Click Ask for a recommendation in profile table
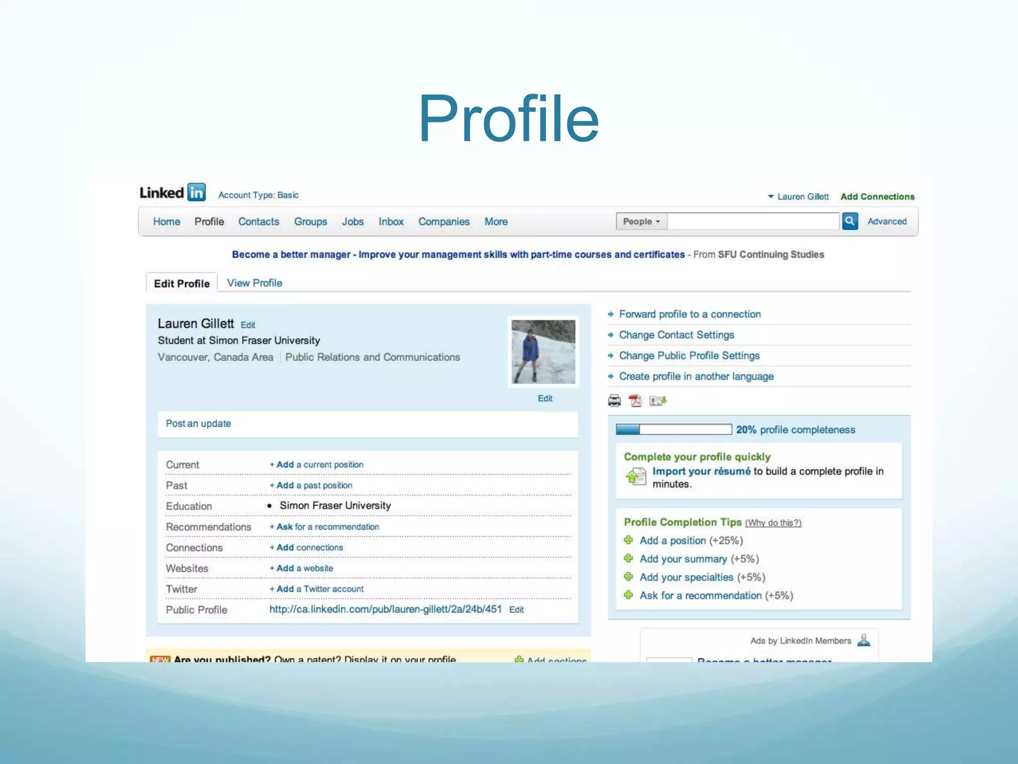 coord(324,527)
